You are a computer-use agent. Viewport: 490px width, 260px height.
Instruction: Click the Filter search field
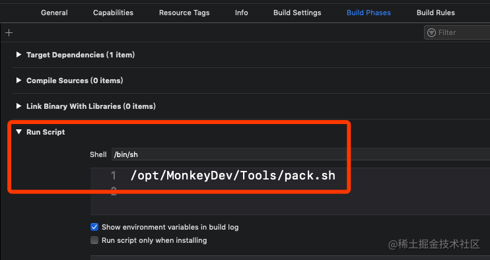457,32
